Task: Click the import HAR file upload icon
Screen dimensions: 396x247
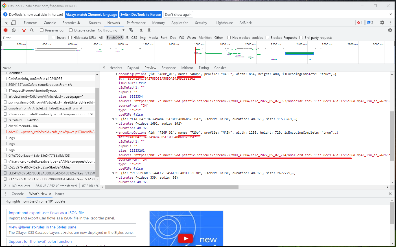Action: pos(141,30)
